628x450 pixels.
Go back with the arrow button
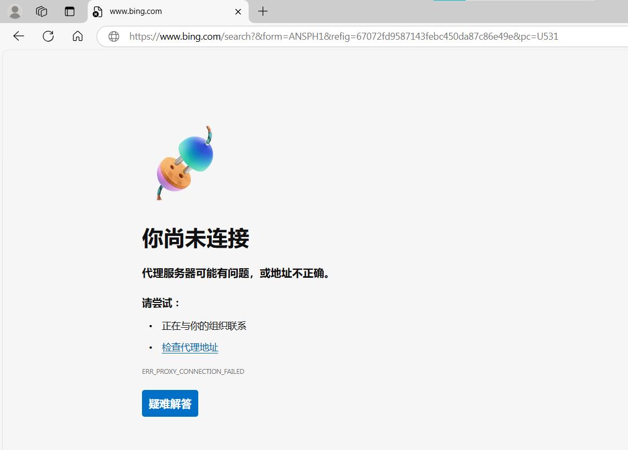19,36
